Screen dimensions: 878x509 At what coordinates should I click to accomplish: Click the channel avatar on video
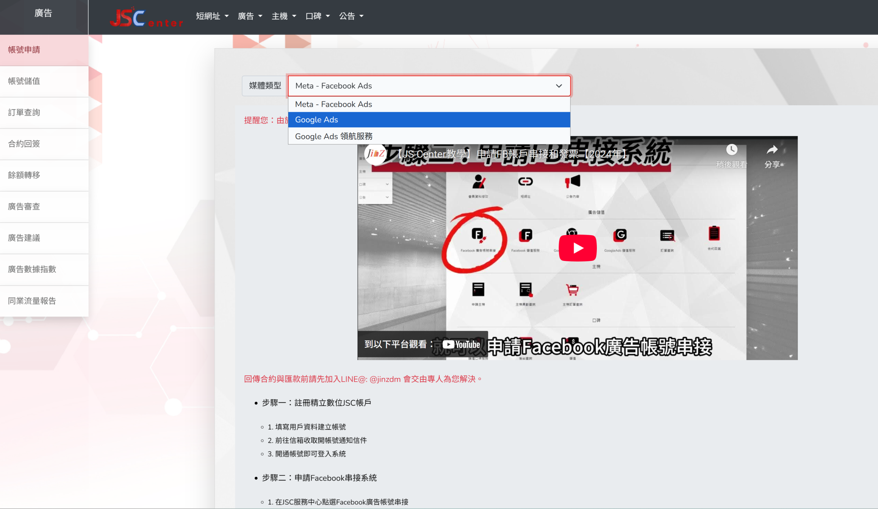pos(375,154)
